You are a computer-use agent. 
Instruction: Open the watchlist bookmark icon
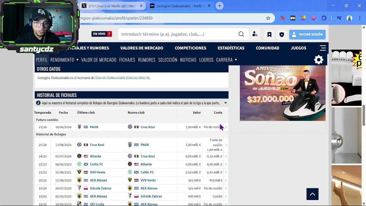click(269, 34)
